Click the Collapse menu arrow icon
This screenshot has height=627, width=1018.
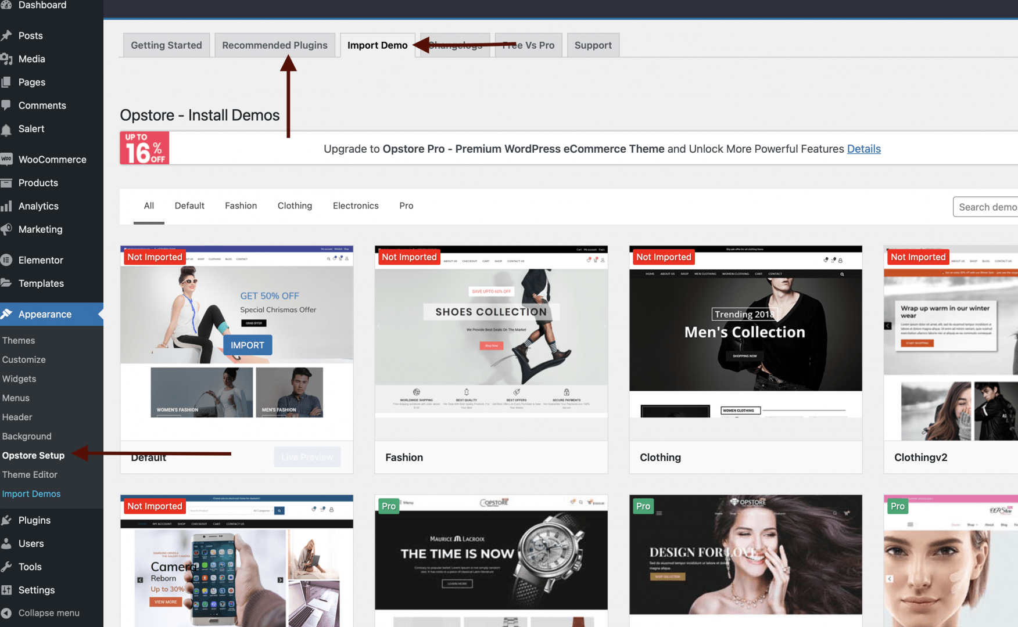click(6, 612)
